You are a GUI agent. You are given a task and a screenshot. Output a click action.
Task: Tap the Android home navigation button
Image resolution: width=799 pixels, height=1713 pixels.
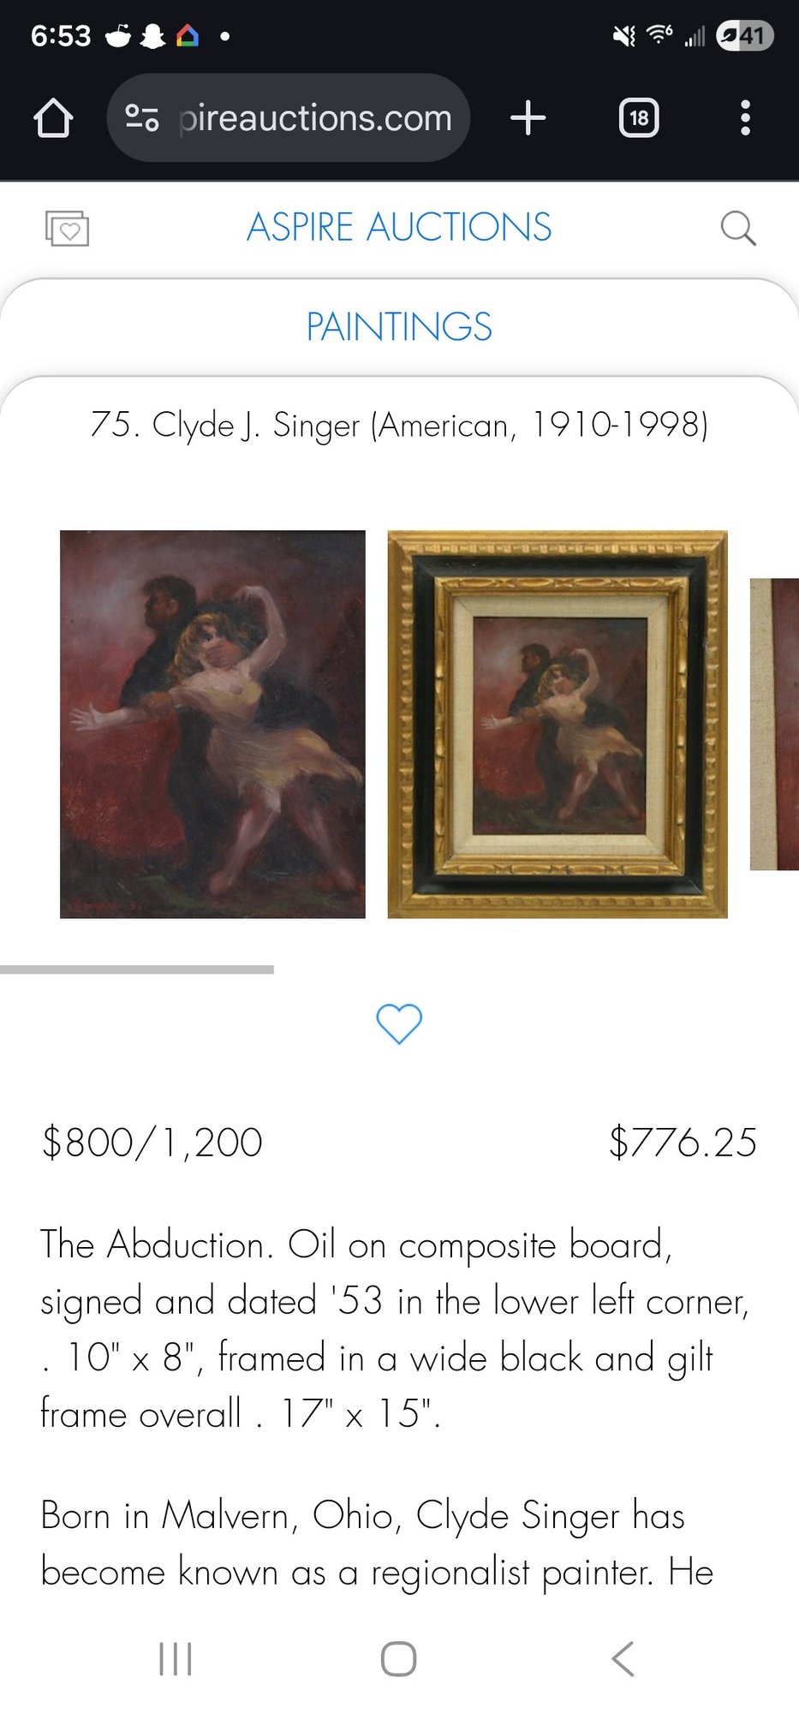399,1659
